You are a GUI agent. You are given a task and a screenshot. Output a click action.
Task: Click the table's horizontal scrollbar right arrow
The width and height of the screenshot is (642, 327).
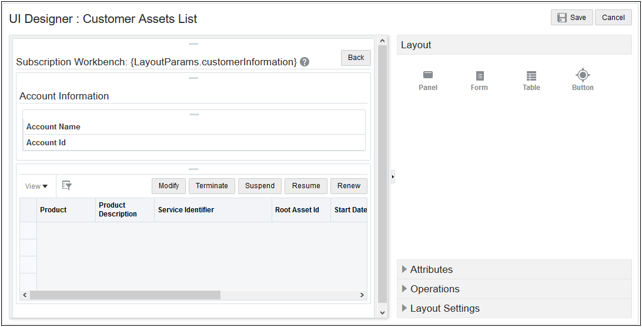point(362,295)
